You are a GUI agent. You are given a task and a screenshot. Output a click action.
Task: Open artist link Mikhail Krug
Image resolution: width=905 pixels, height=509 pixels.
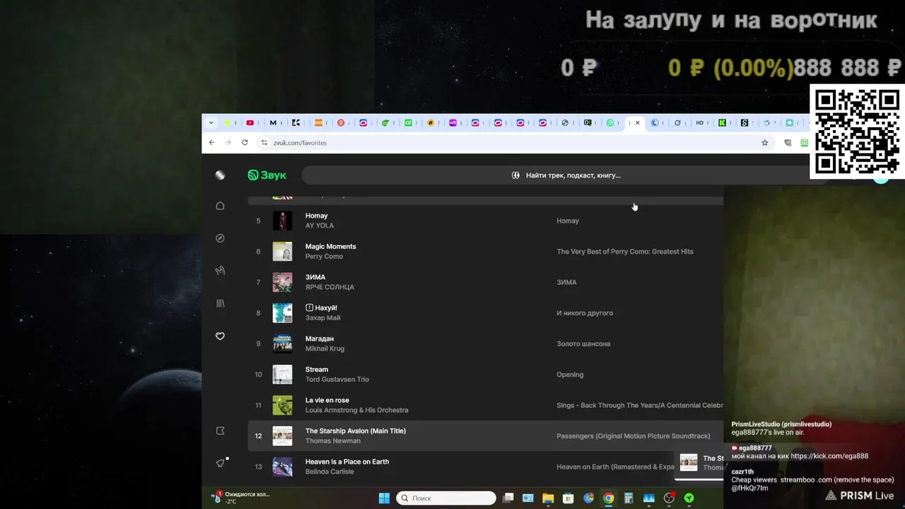tap(325, 349)
